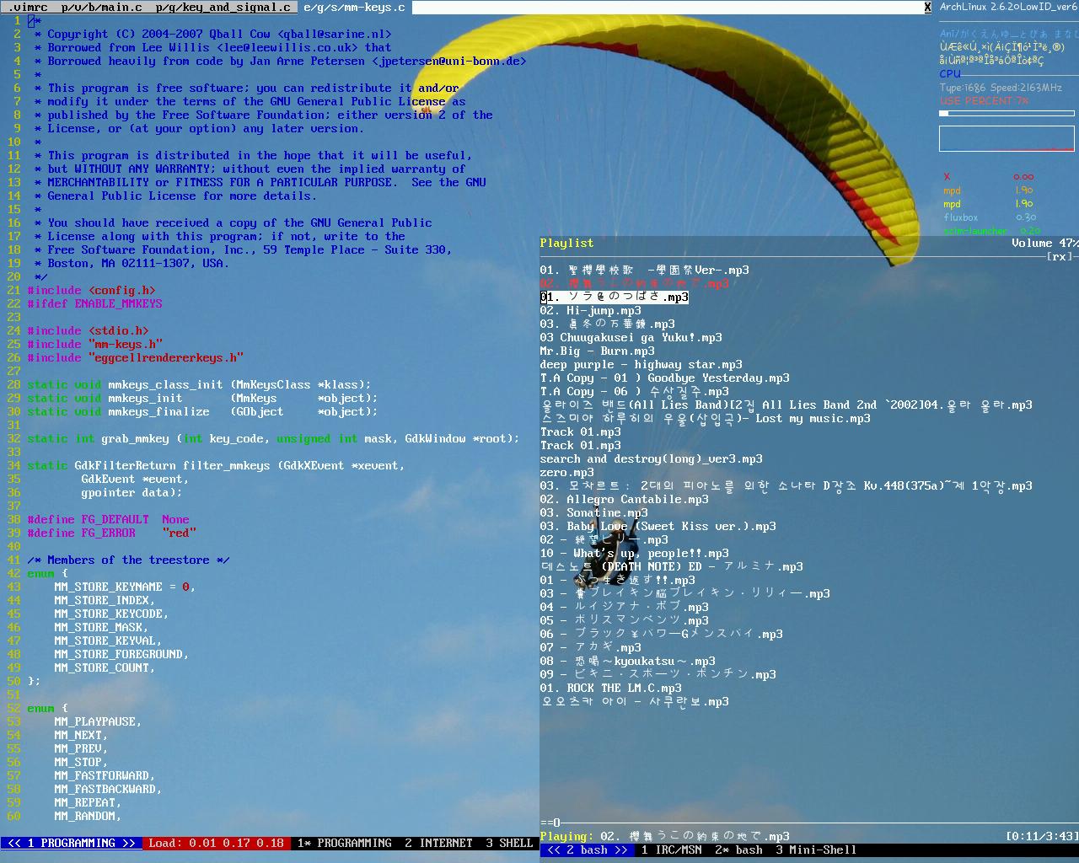This screenshot has height=863, width=1079.
Task: Click the CPU history graph box
Action: coord(1007,138)
